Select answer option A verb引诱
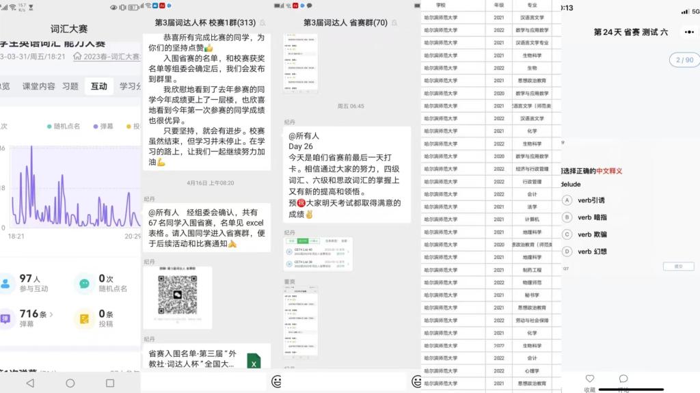Screen dimensions: 700x393 pos(567,200)
